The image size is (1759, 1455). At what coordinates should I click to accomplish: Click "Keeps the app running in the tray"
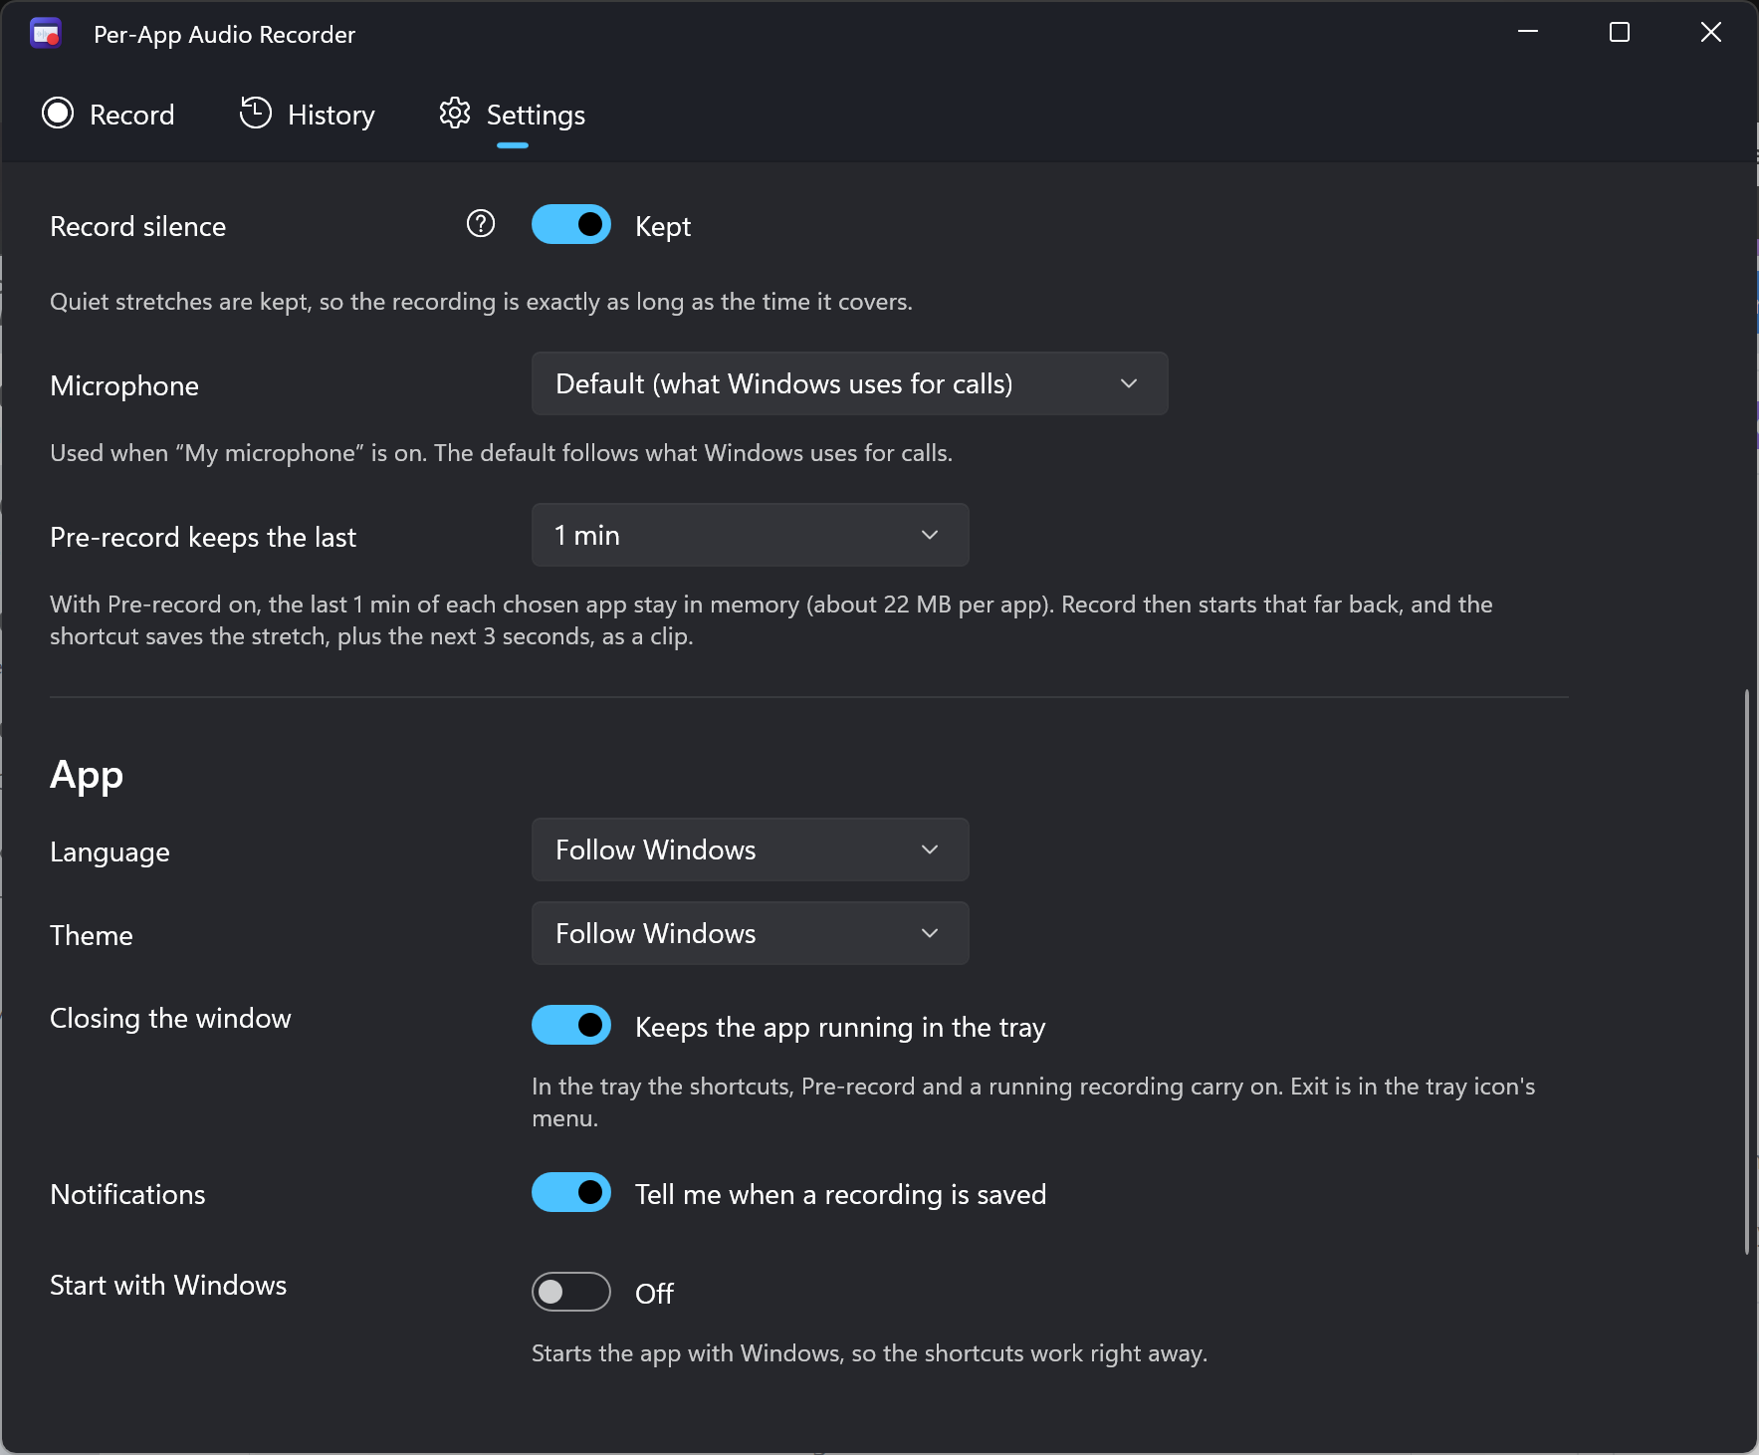(840, 1028)
